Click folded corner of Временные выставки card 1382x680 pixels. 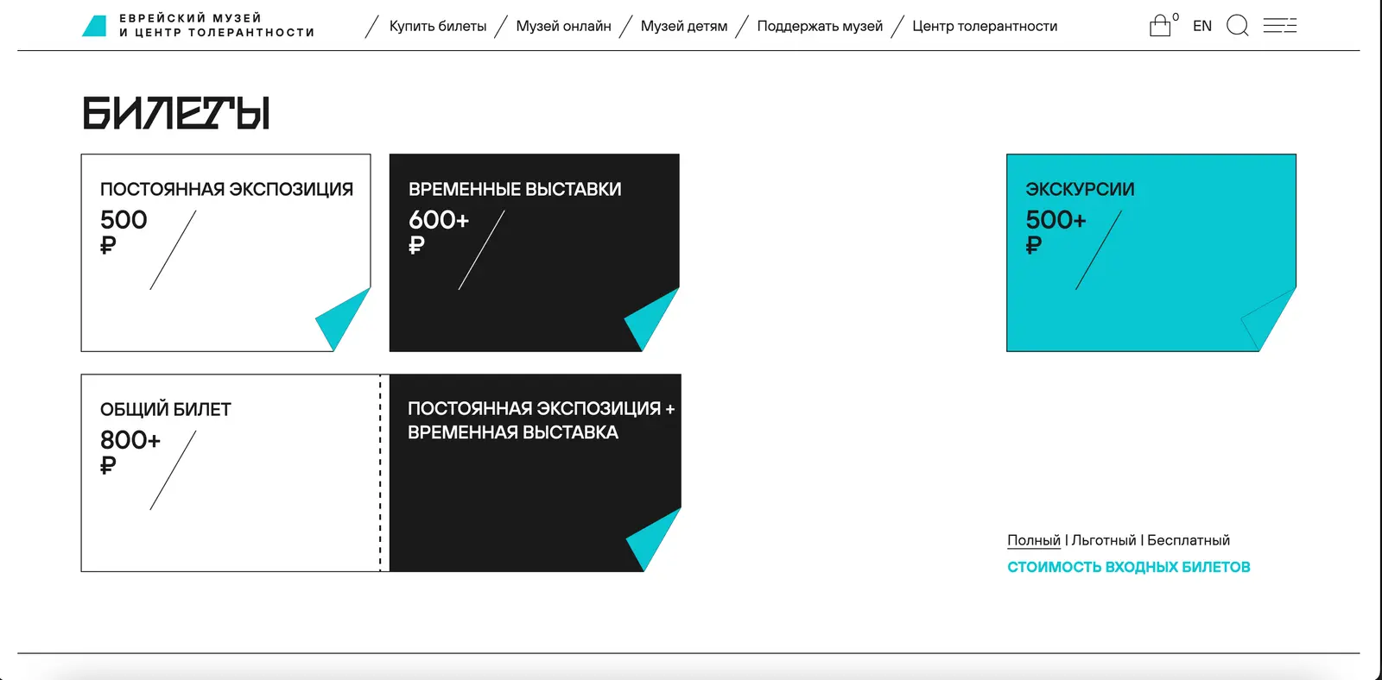652,319
